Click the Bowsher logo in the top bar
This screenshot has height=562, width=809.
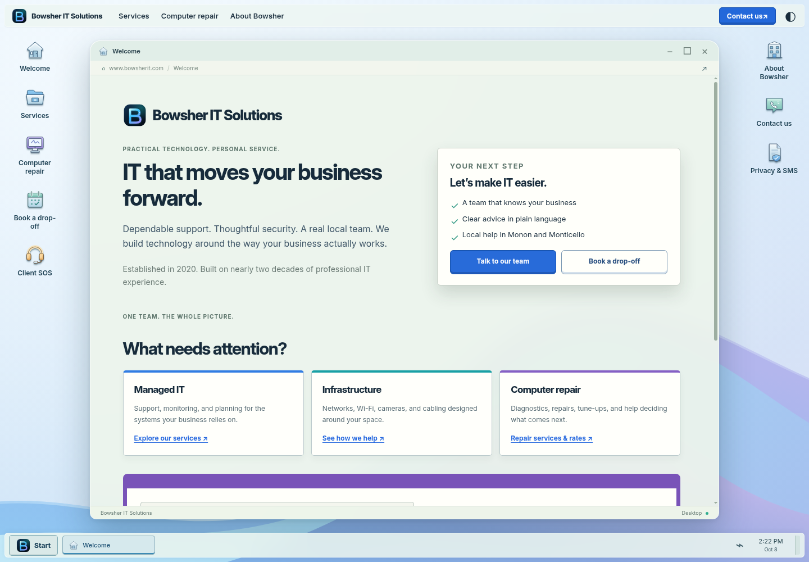click(x=20, y=16)
